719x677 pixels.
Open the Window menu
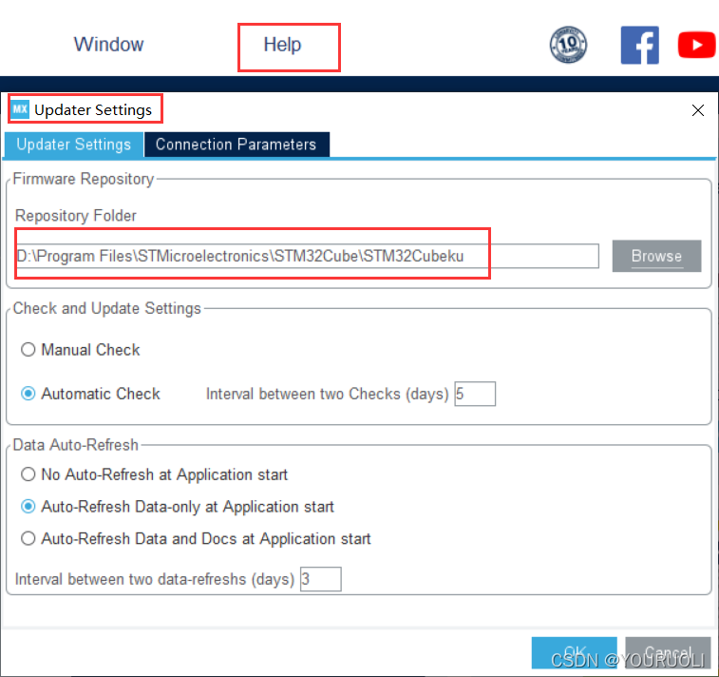point(108,45)
